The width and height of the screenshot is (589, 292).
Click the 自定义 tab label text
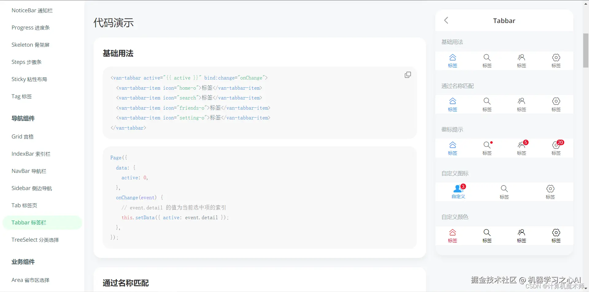(458, 197)
